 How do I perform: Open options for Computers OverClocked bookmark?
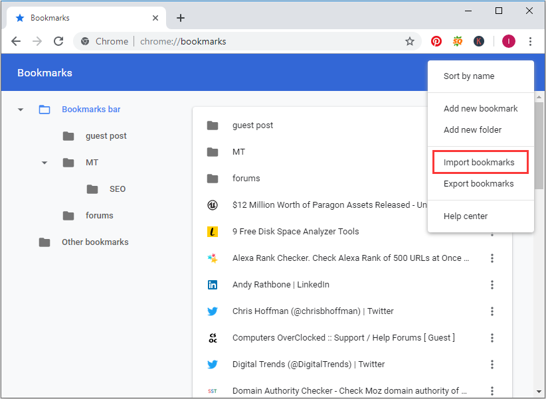[492, 338]
